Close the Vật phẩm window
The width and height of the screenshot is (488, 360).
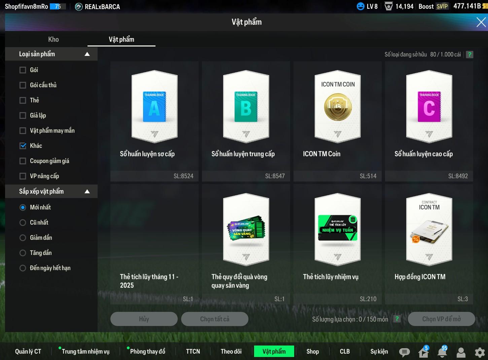[x=481, y=22]
